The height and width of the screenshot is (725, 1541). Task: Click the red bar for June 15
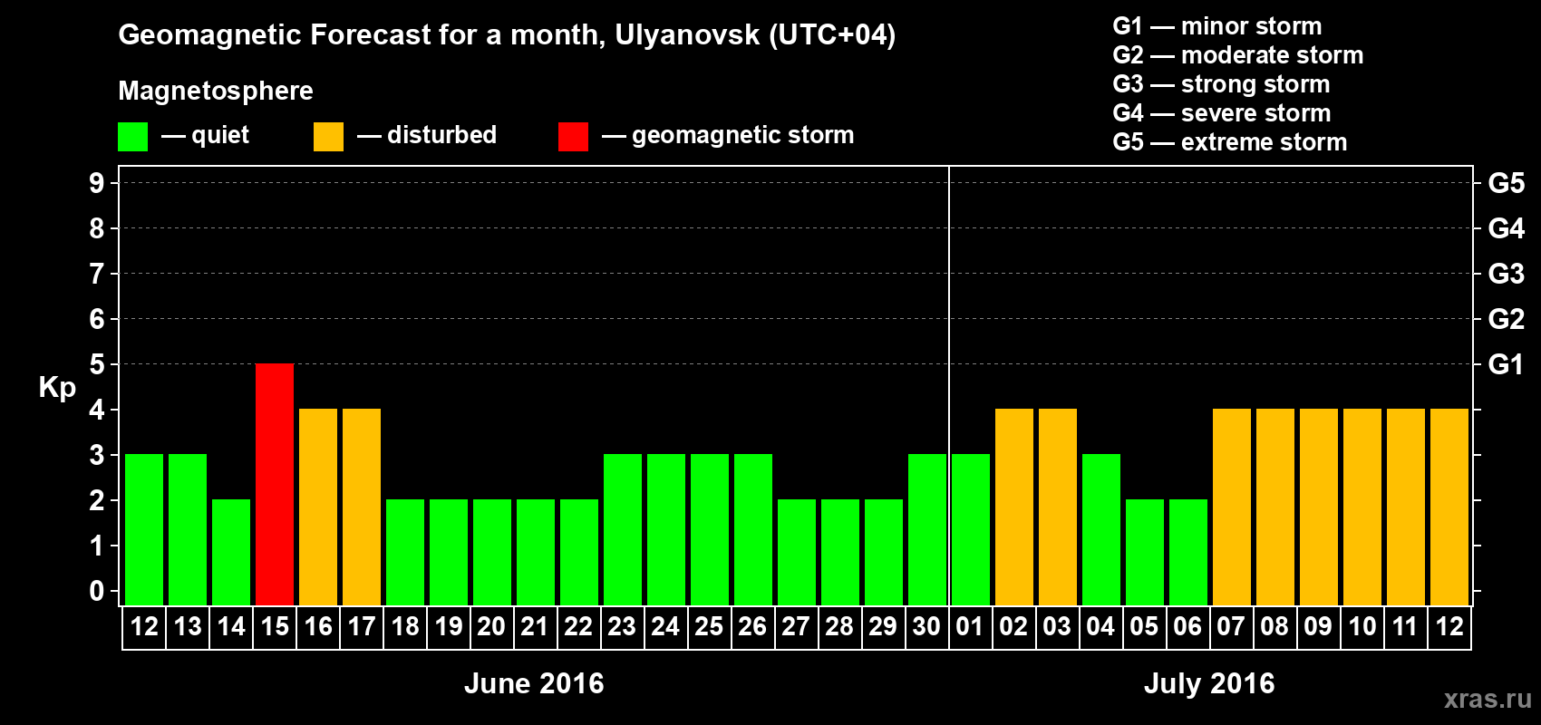275,484
